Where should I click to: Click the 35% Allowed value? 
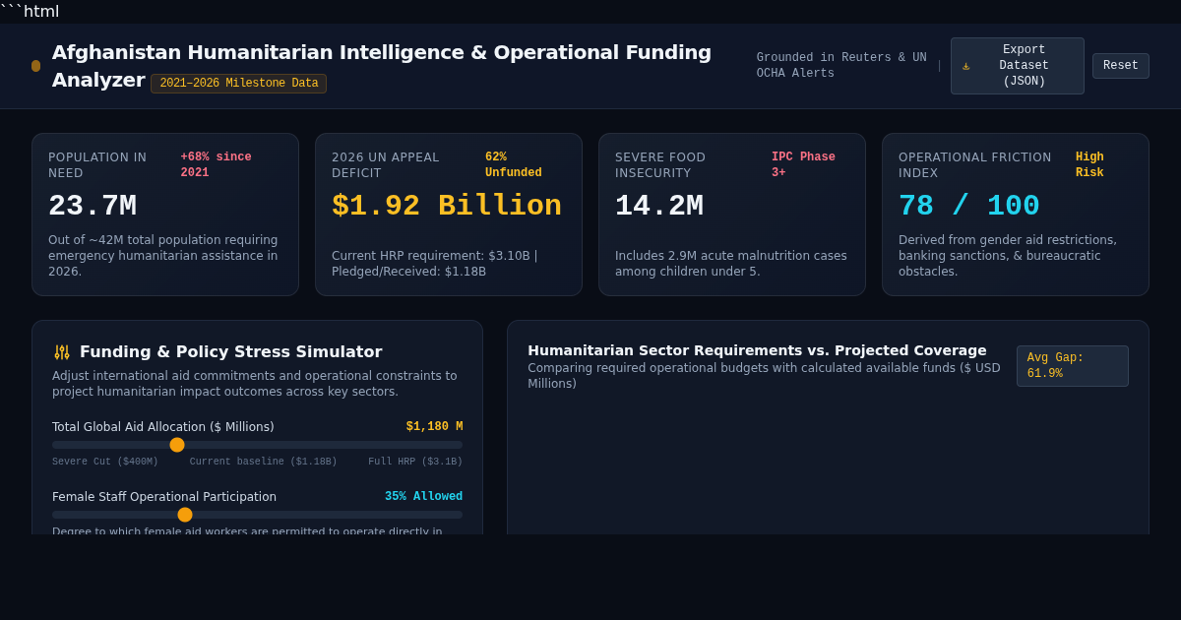tap(423, 497)
